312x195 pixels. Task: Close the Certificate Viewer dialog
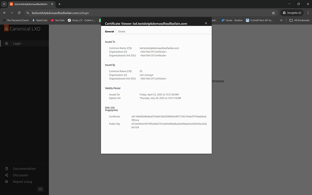206,23
